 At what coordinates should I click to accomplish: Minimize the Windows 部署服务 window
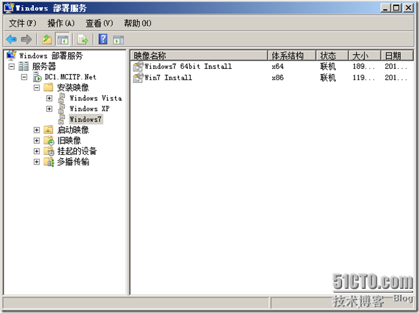(385, 8)
